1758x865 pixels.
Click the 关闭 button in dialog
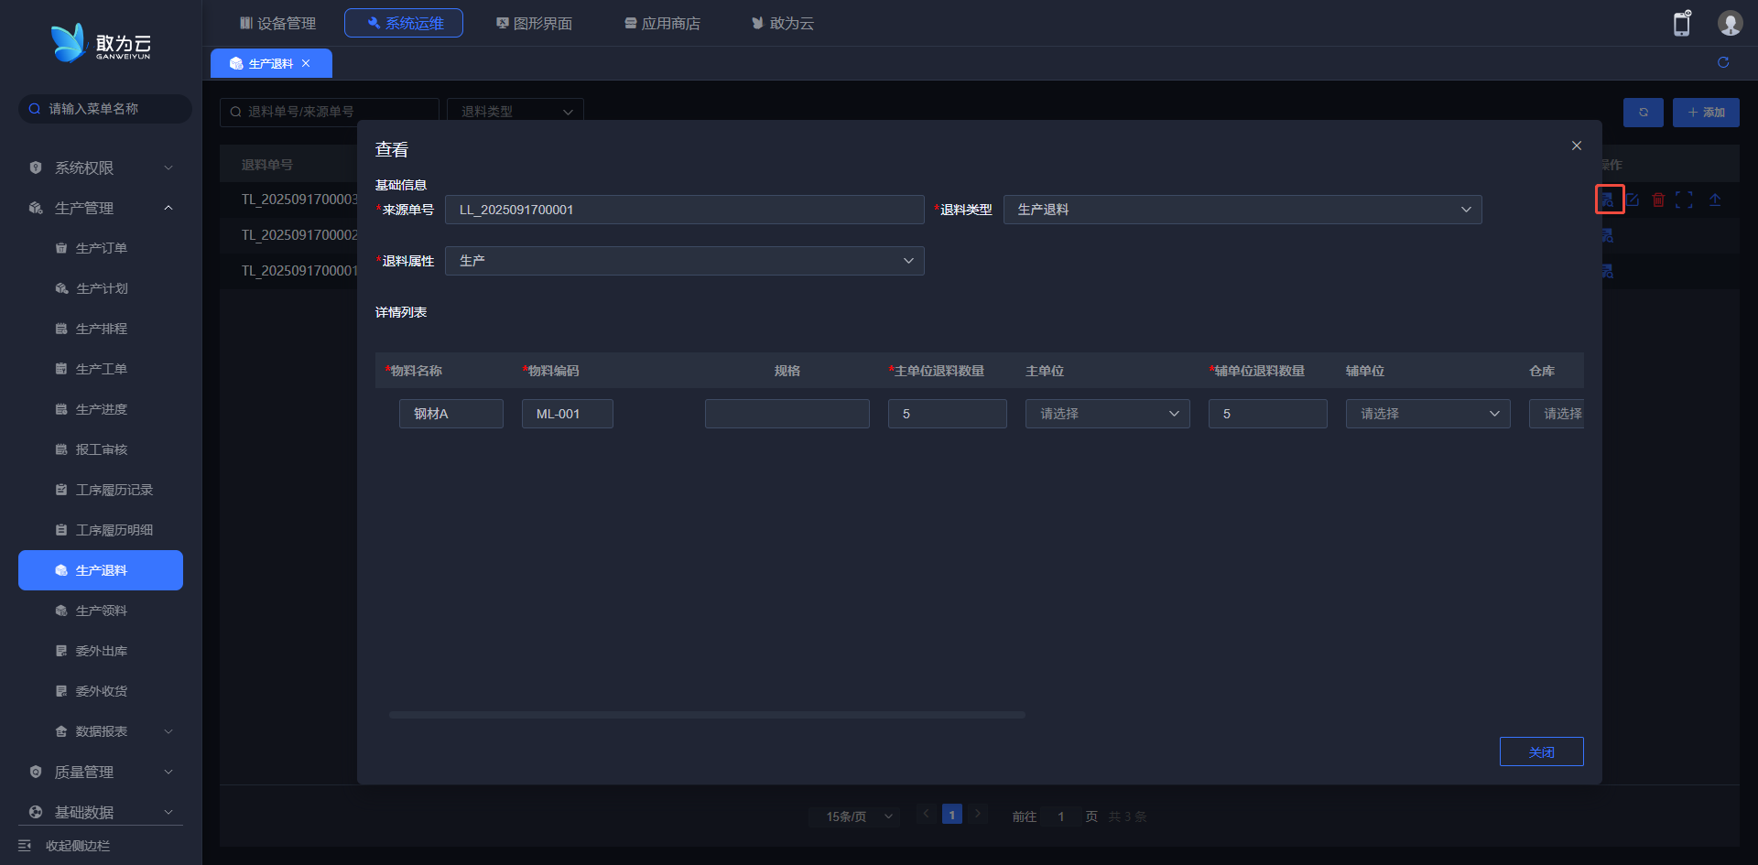pos(1541,751)
